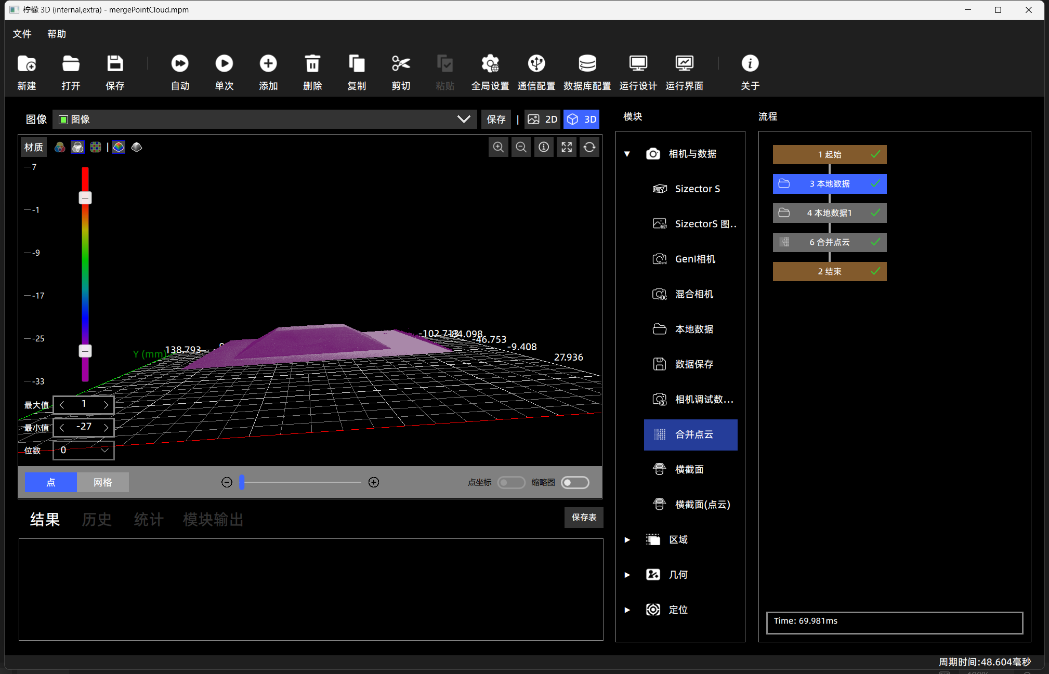Click lower handle of color range slider
This screenshot has height=674, width=1049.
pyautogui.click(x=85, y=351)
